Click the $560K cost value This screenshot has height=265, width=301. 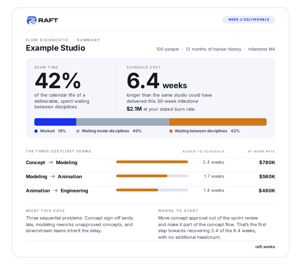coord(267,176)
